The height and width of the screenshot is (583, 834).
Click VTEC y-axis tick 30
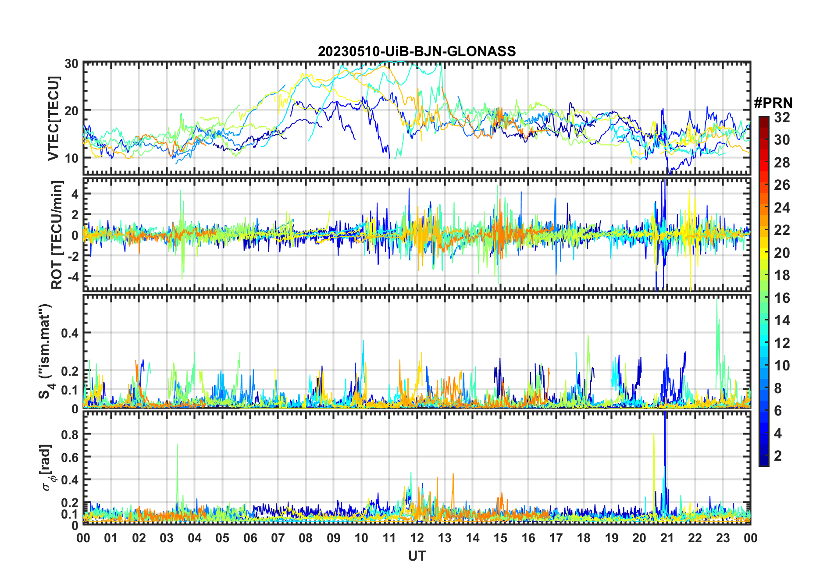71,64
